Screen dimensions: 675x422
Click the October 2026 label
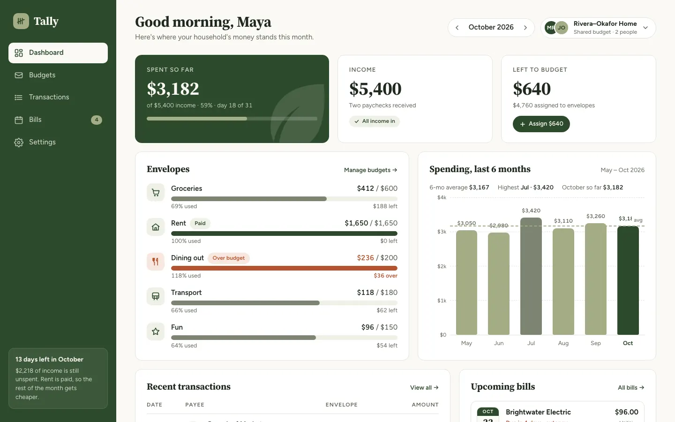tap(491, 27)
